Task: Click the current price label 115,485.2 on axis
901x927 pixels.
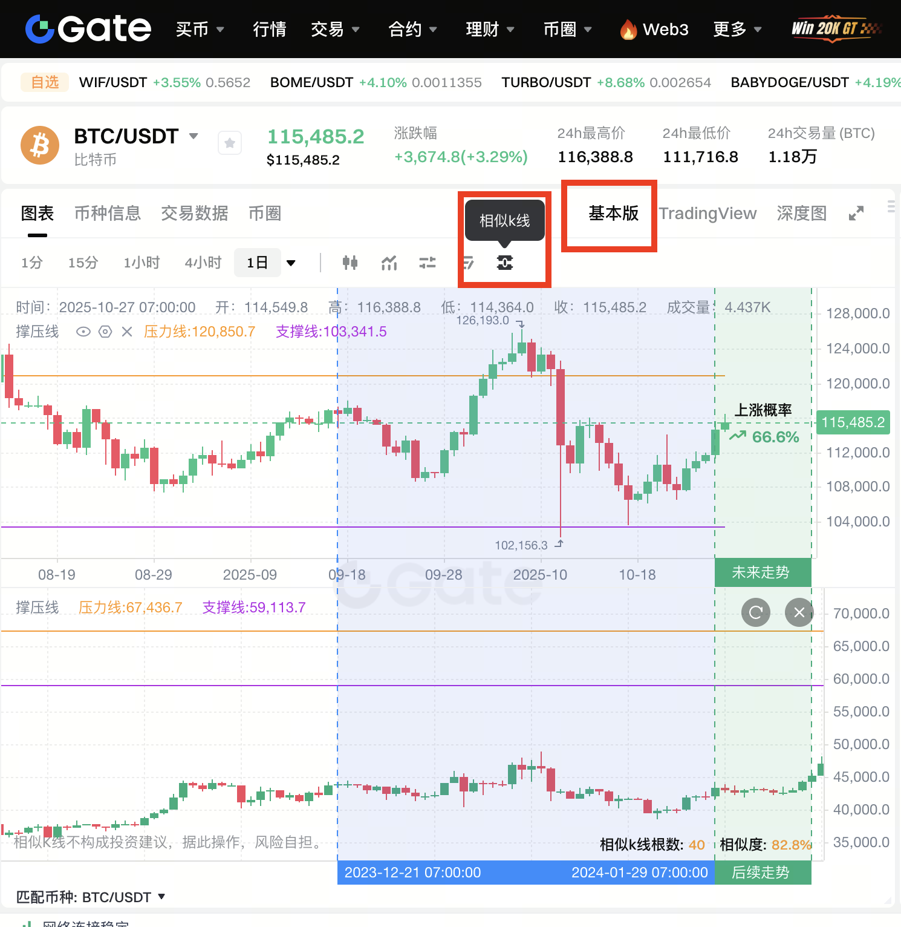Action: [853, 422]
